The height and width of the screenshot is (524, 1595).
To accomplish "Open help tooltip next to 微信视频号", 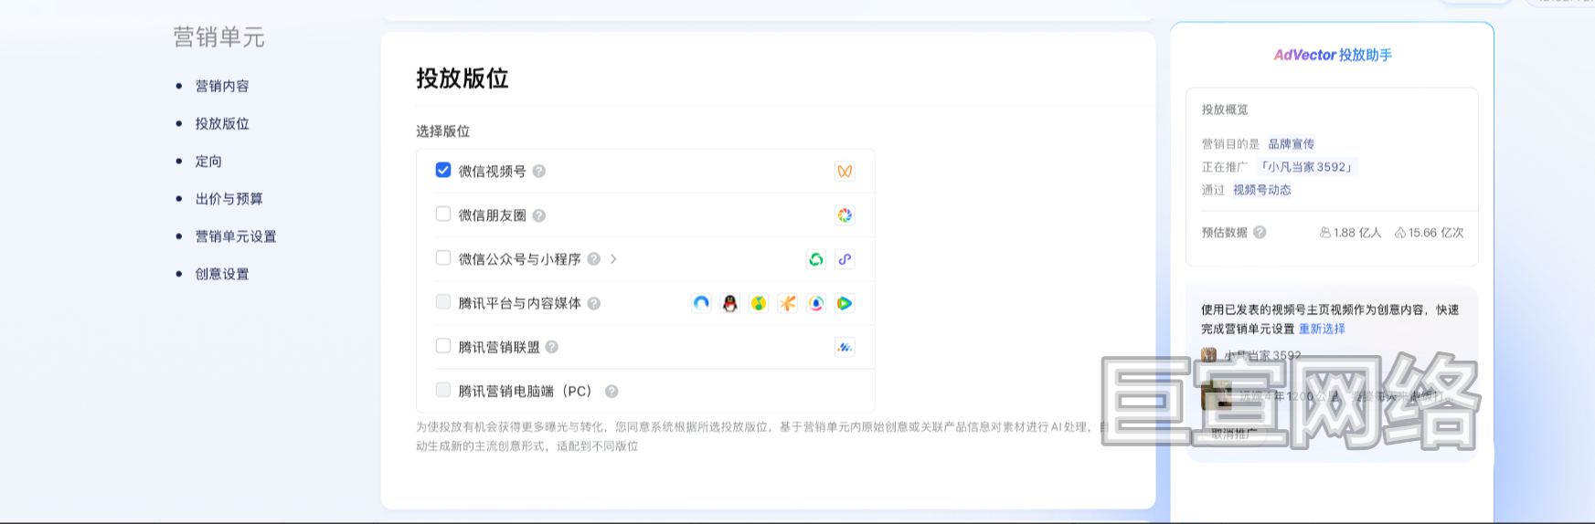I will point(539,171).
